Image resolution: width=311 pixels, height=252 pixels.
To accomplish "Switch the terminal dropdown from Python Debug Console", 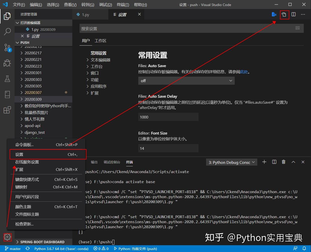I will click(231, 162).
